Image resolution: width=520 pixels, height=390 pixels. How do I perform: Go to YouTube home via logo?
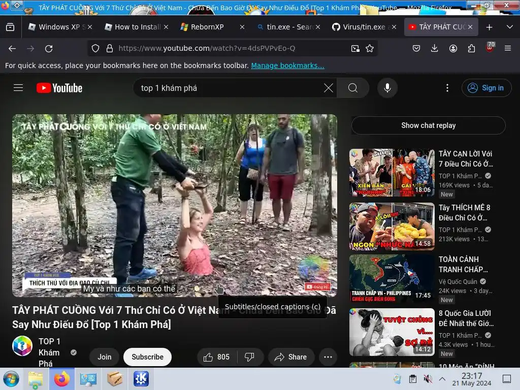pos(59,88)
